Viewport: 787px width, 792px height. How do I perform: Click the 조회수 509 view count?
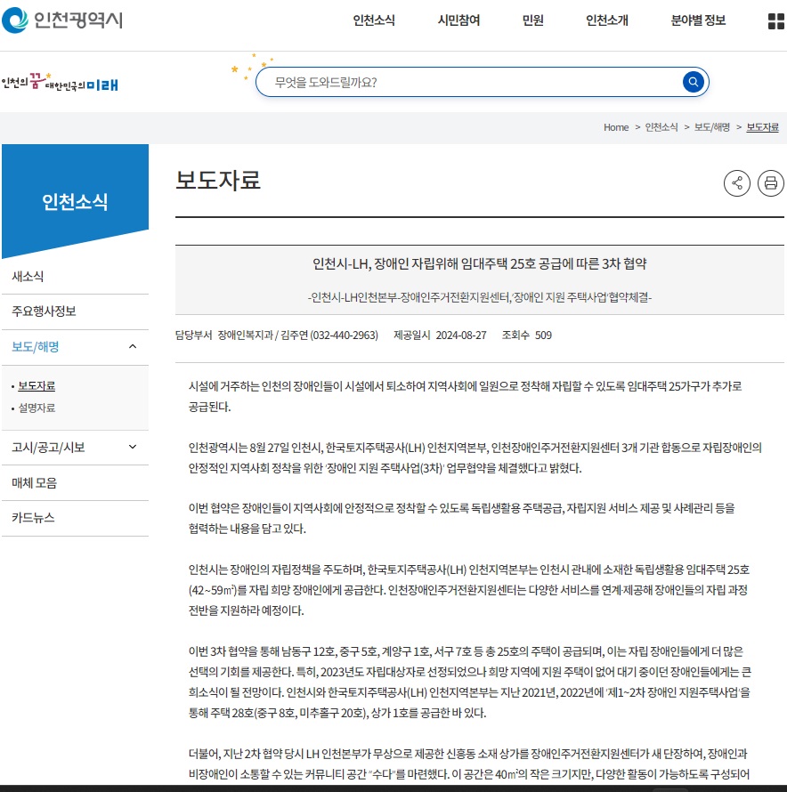click(x=526, y=335)
